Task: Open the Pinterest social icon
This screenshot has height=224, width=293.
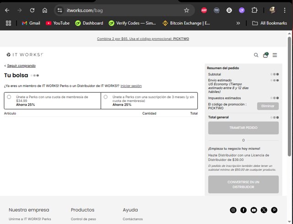Action: [274, 210]
